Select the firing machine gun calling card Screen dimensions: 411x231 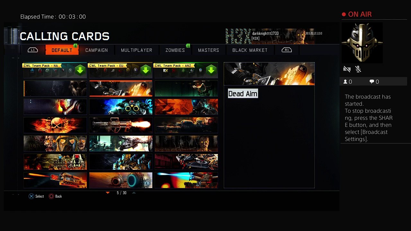coord(121,125)
